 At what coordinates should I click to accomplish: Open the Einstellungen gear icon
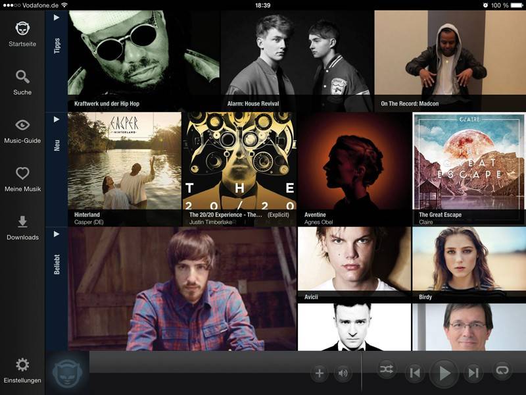pyautogui.click(x=22, y=365)
